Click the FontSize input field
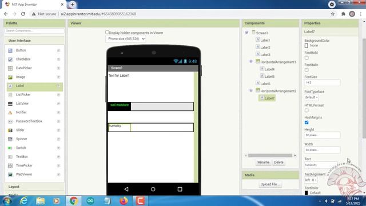This screenshot has width=366, height=206. (322, 82)
